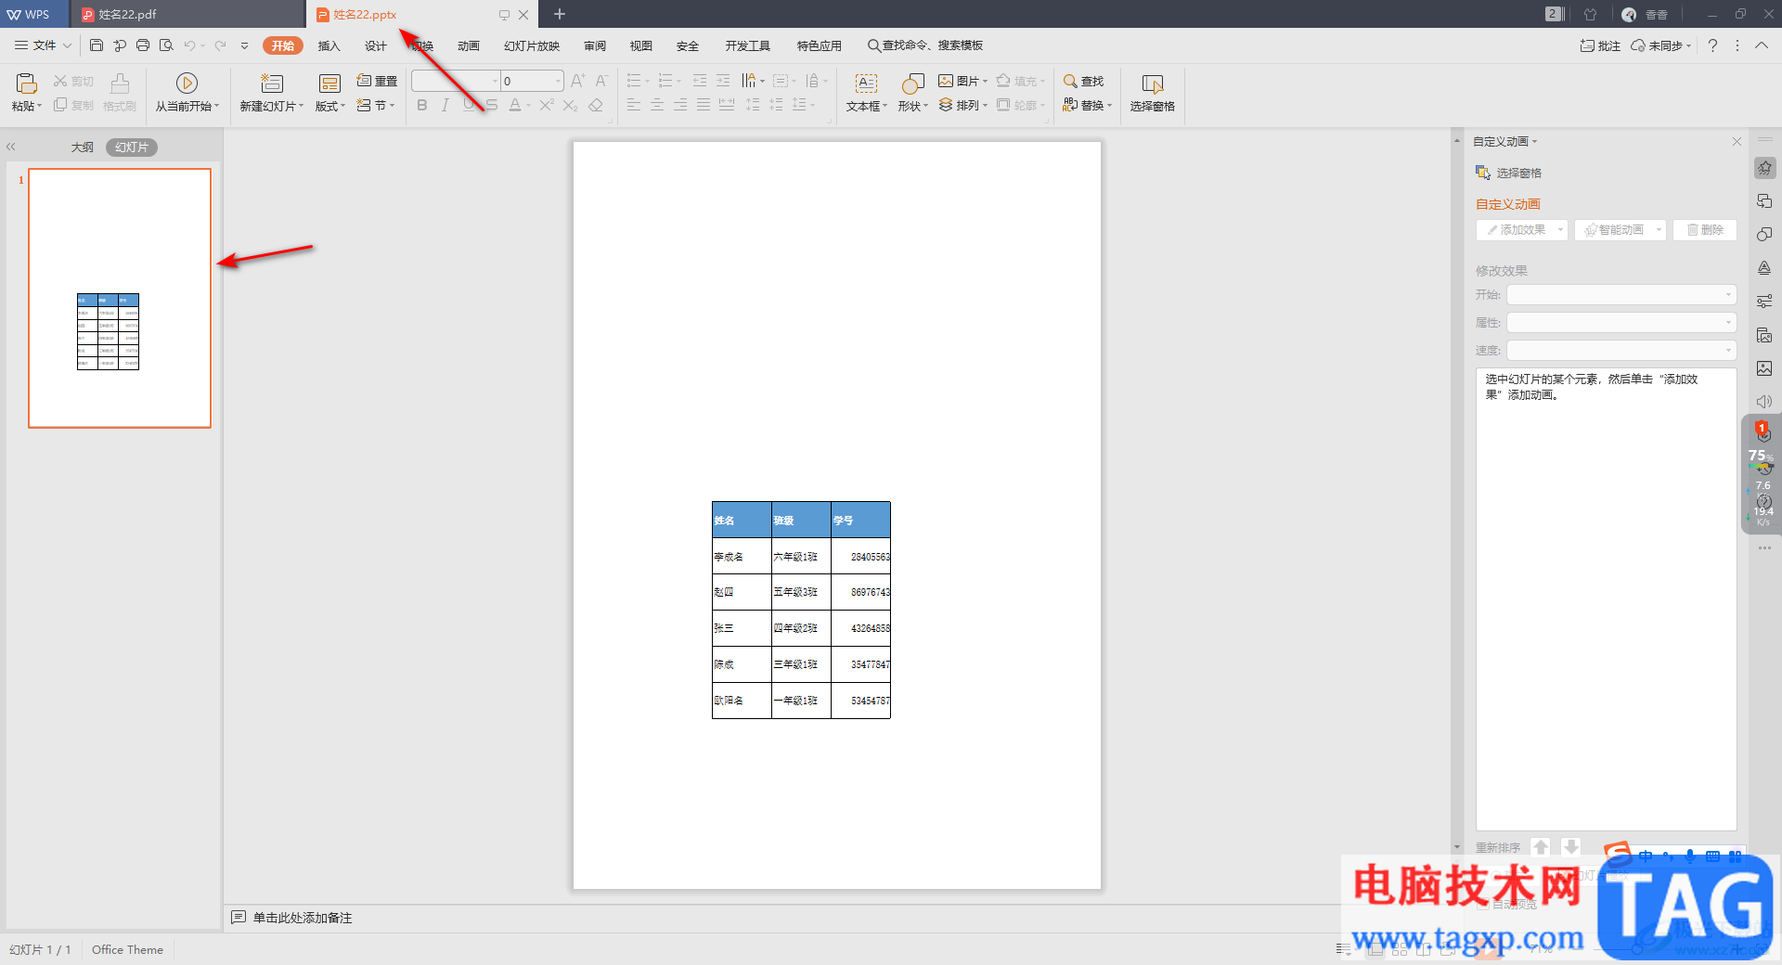Switch to the Review (审阅) tab
1782x965 pixels.
pos(595,45)
